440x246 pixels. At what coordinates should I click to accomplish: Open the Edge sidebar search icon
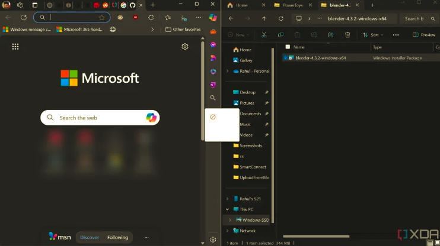click(213, 98)
